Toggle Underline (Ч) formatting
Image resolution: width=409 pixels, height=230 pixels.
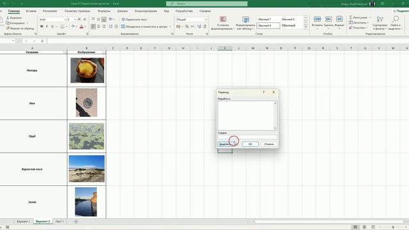(x=52, y=26)
